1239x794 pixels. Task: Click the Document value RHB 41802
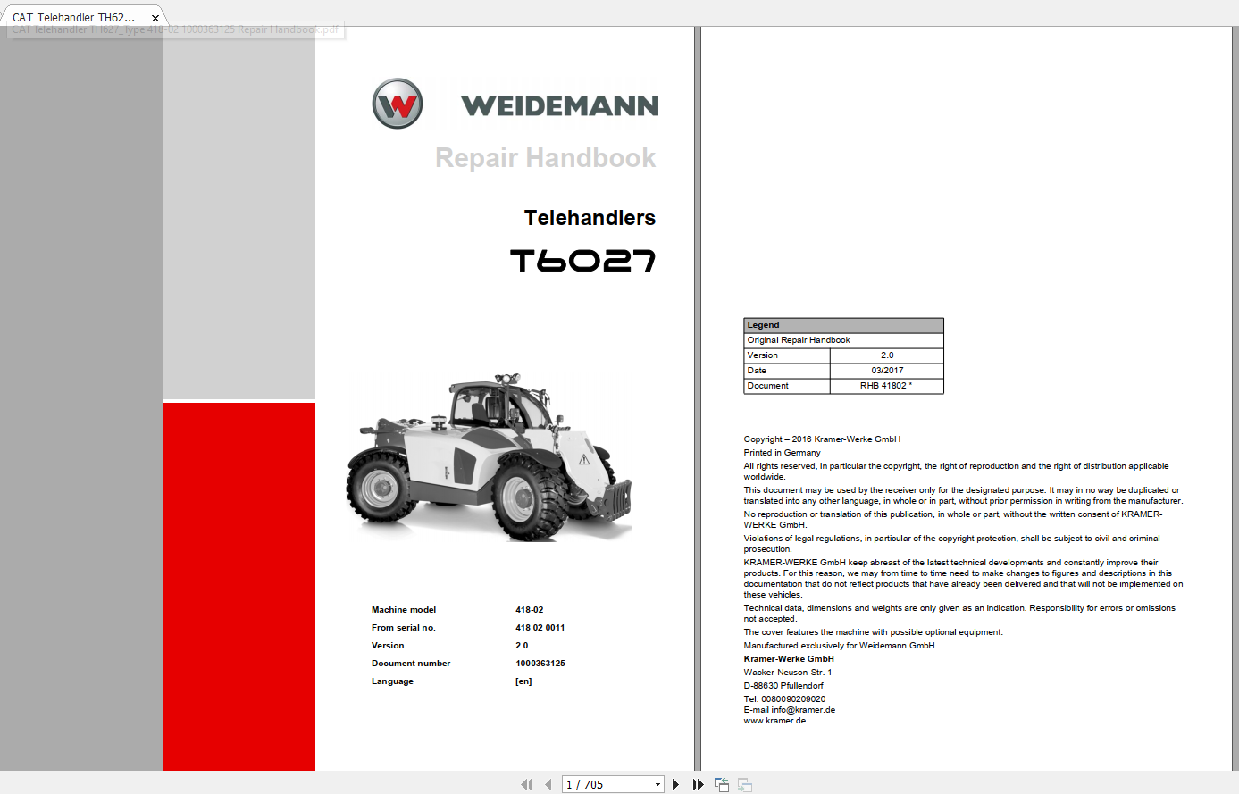coord(886,386)
